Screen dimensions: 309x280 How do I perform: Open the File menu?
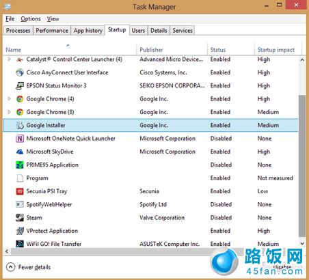(x=10, y=19)
